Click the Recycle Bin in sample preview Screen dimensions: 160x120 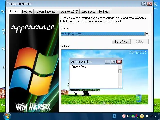(x=139, y=98)
